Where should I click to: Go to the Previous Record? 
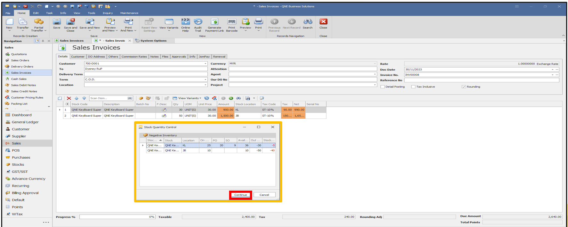click(274, 22)
